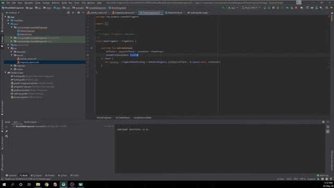Viewport: 334px width, 188px height.
Task: Open the Logcat tool window
Action: 37,175
